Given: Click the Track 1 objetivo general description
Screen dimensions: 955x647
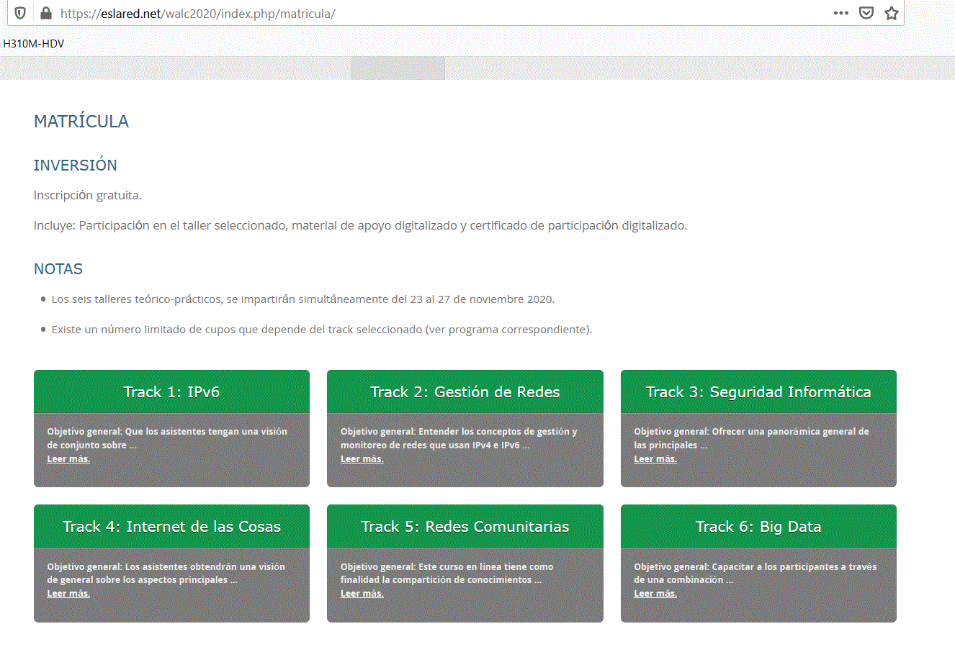Looking at the screenshot, I should (167, 438).
